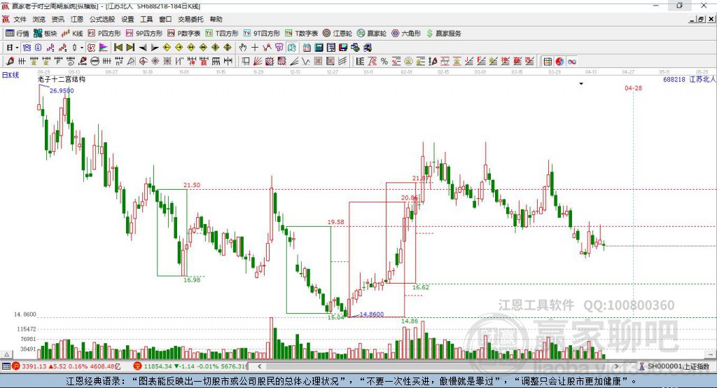The height and width of the screenshot is (388, 717).
Task: Open the 窗口 menu
Action: (165, 19)
